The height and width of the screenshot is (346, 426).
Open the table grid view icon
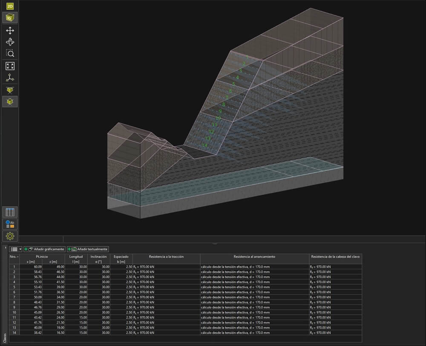click(x=10, y=212)
